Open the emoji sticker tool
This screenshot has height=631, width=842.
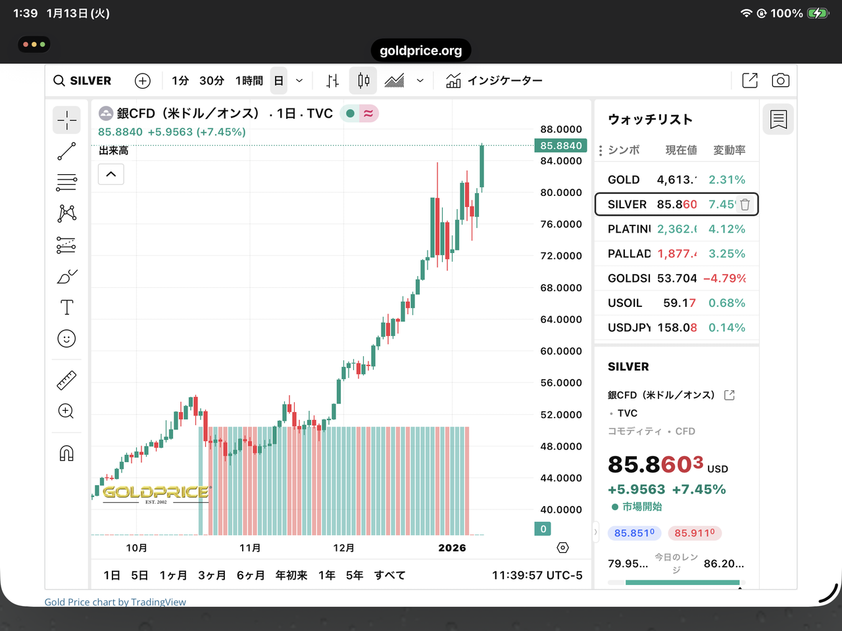[66, 339]
